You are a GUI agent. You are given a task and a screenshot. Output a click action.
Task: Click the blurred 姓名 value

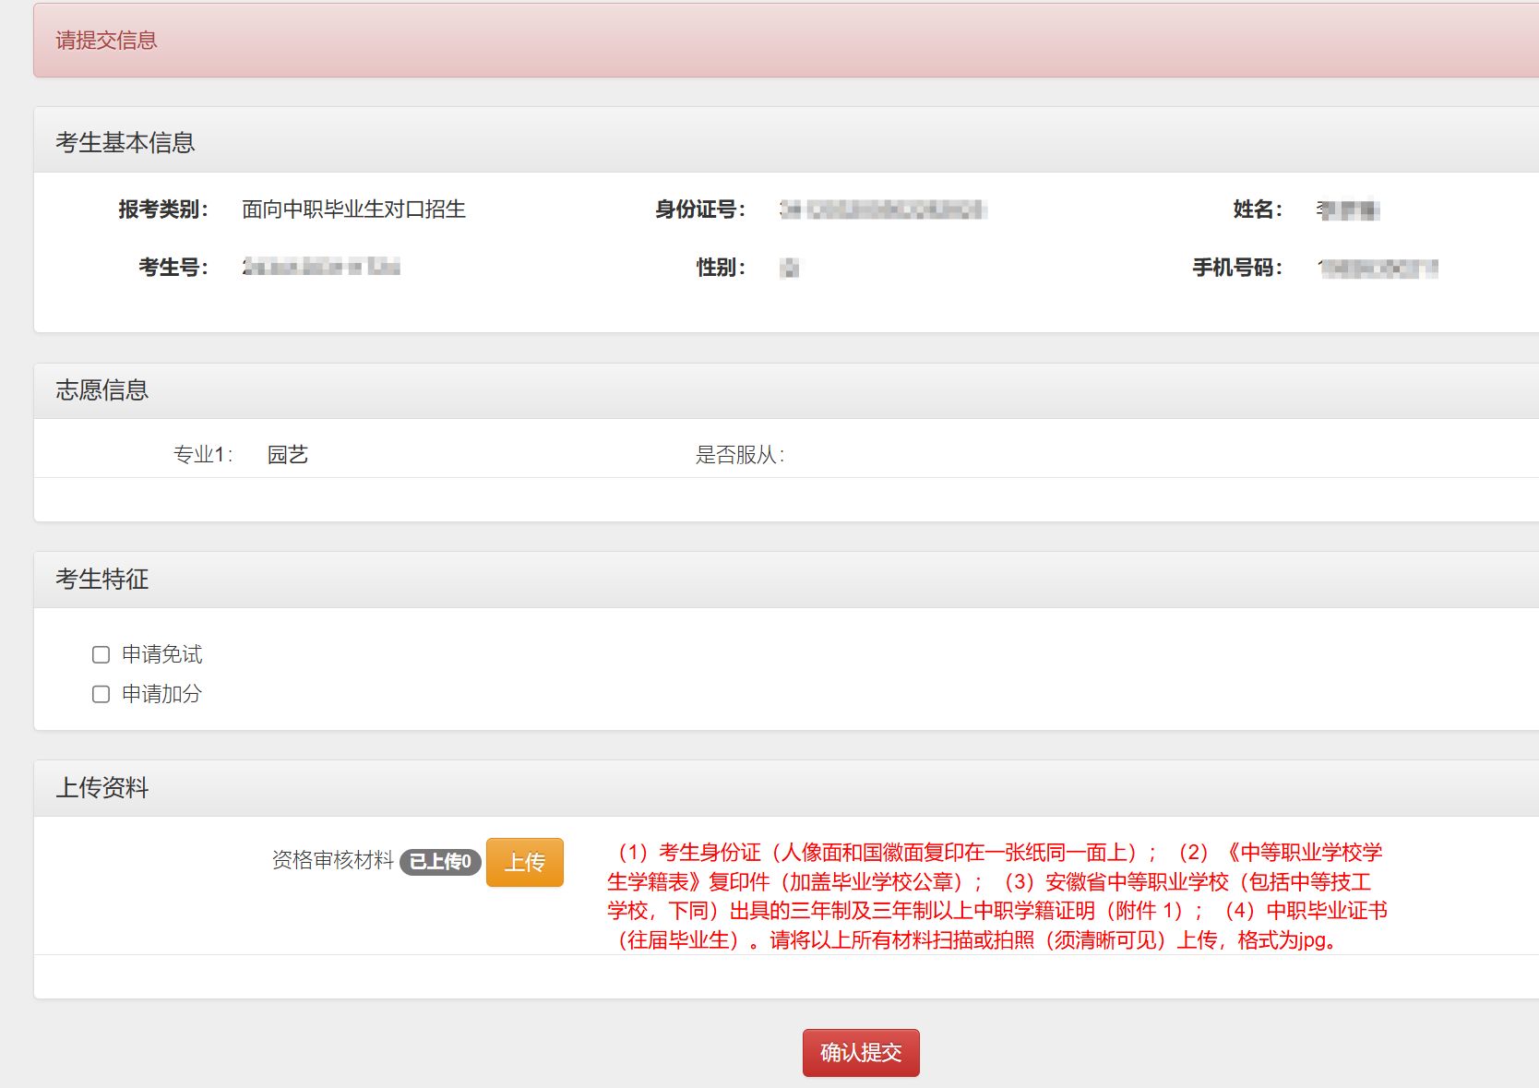(x=1347, y=210)
